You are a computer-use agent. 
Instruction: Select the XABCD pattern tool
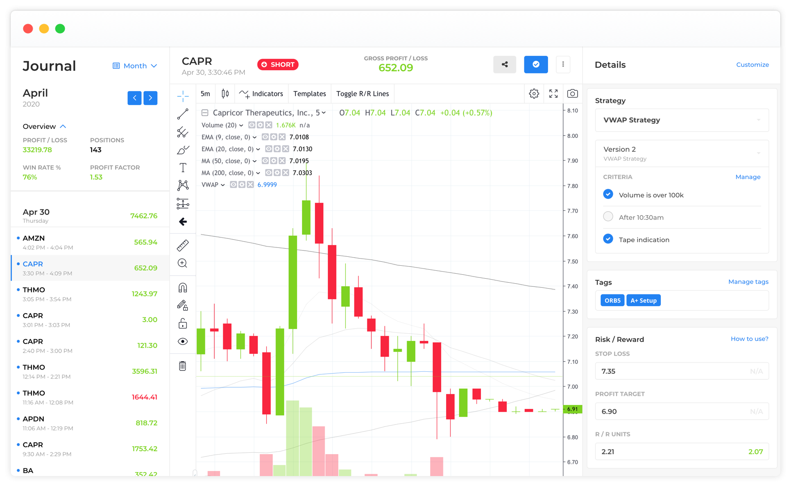[183, 185]
